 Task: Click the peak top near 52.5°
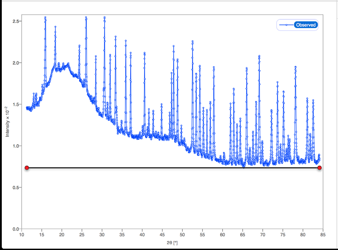click(x=193, y=41)
